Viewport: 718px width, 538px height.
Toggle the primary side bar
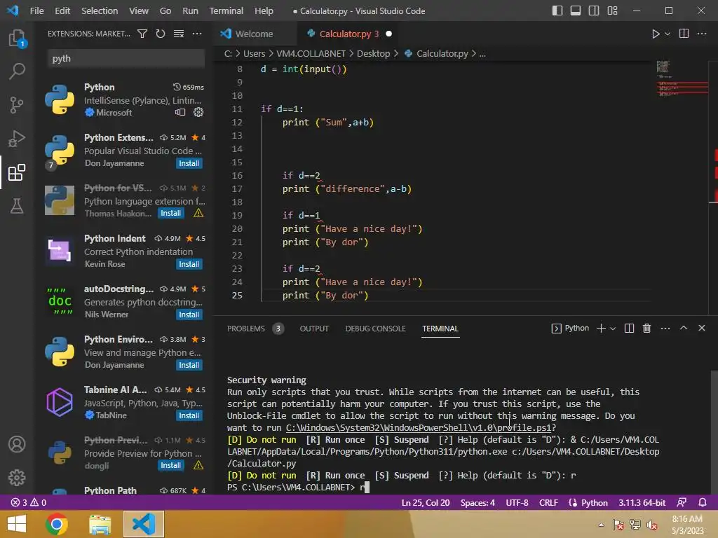(557, 11)
